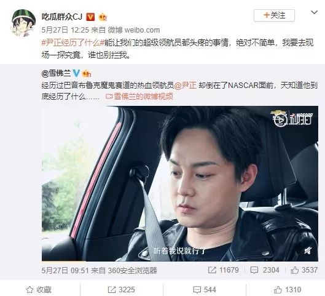
Task: Toggle the video mute speaker icon
Action: [x=308, y=251]
